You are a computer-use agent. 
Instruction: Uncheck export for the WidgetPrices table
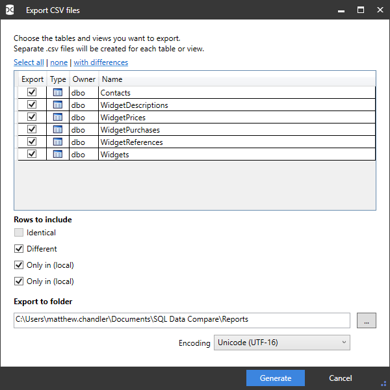pos(32,118)
